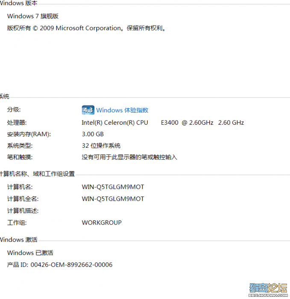Click the Windows 已激活 status text
Viewport: 290px width, 299px height.
[30, 253]
